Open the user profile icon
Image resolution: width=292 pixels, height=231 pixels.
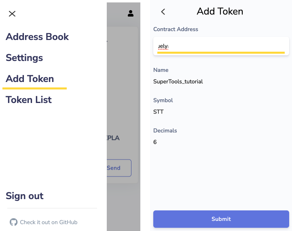pos(131,13)
